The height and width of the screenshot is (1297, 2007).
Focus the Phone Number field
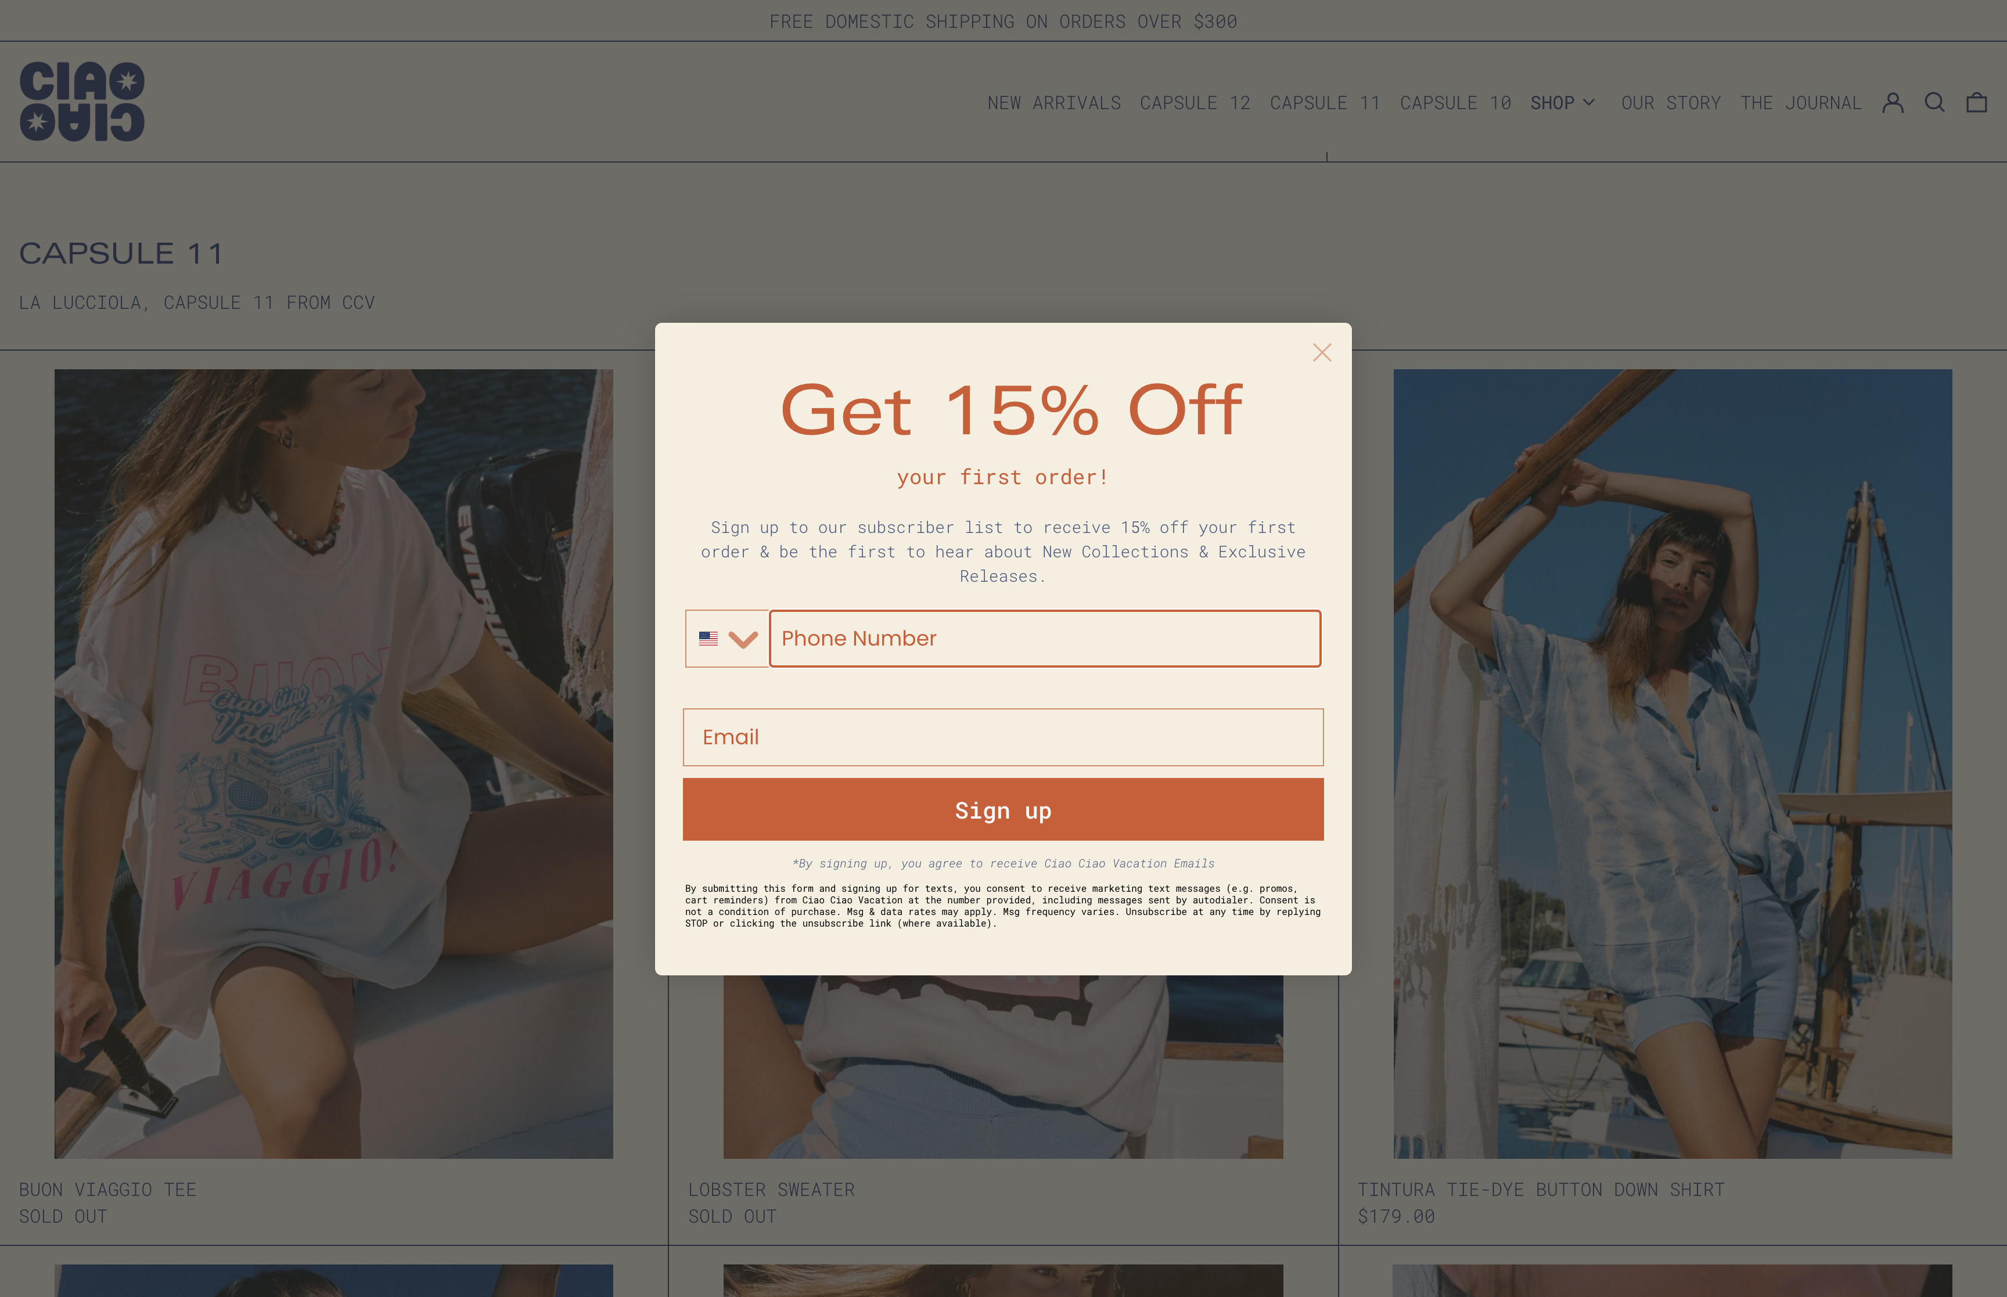(1044, 639)
